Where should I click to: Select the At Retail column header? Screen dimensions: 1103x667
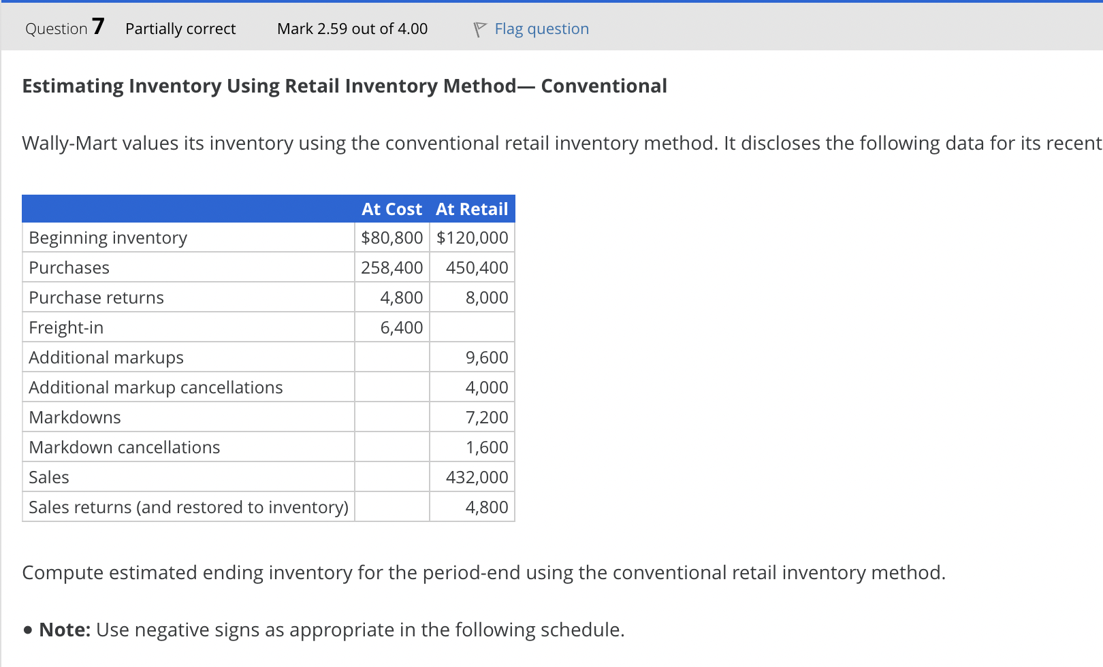coord(472,209)
